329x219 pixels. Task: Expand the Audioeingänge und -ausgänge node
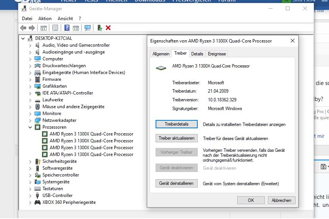[30, 52]
